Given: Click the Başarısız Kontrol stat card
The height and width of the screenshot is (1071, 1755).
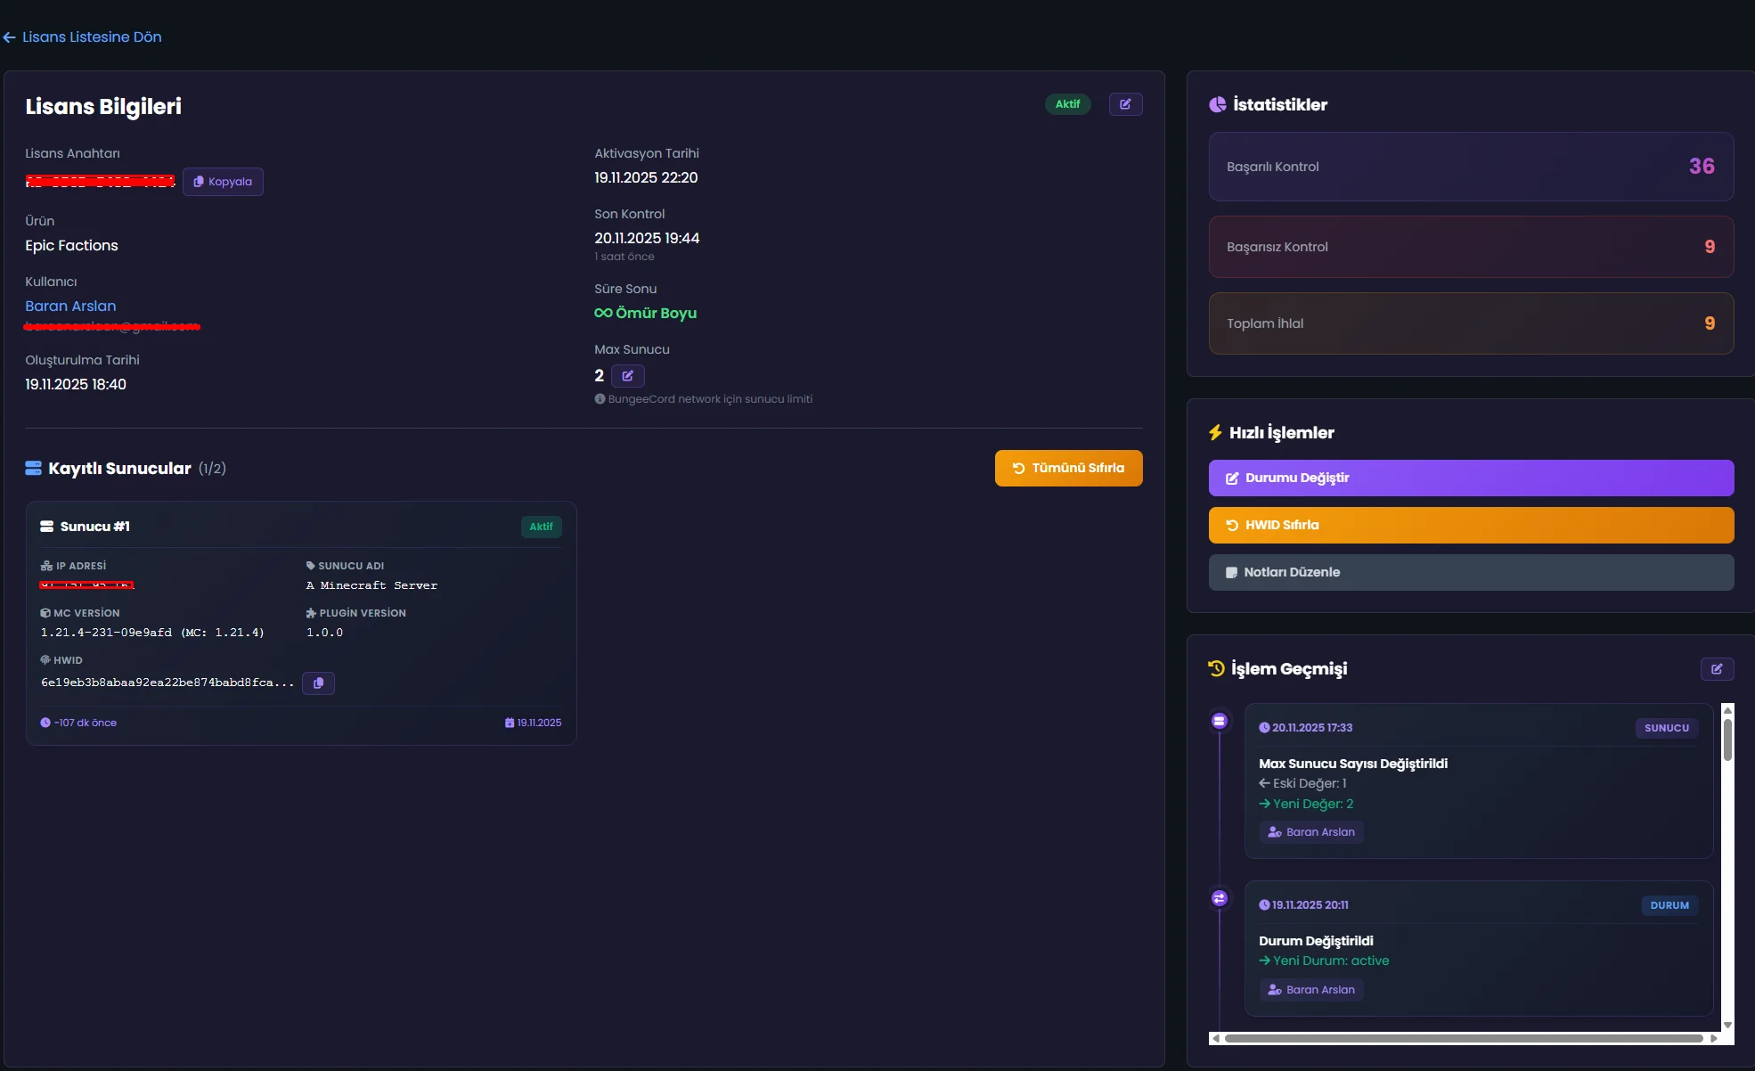Looking at the screenshot, I should 1471,247.
